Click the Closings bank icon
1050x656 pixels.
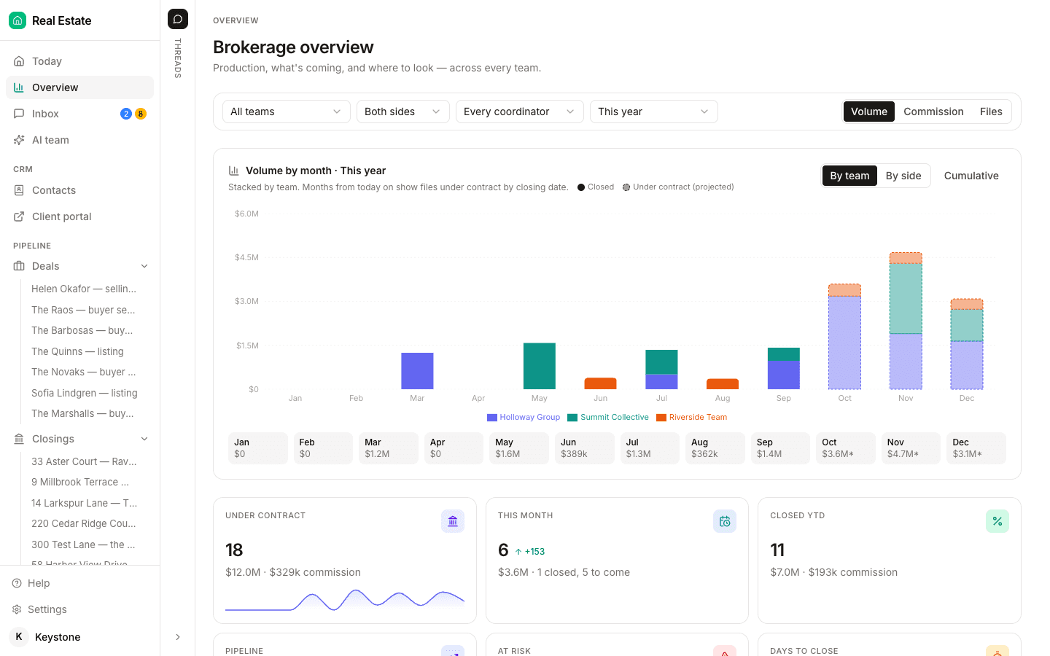point(19,439)
